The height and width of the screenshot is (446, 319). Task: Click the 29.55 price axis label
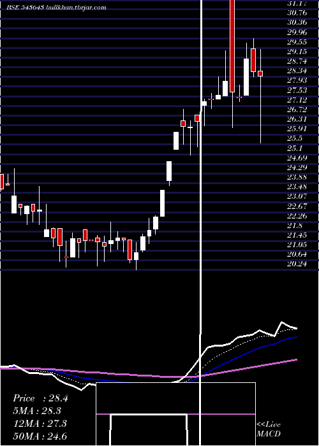click(x=297, y=42)
